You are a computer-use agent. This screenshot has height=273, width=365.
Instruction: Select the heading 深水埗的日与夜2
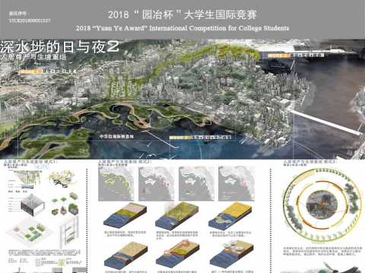coord(59,47)
